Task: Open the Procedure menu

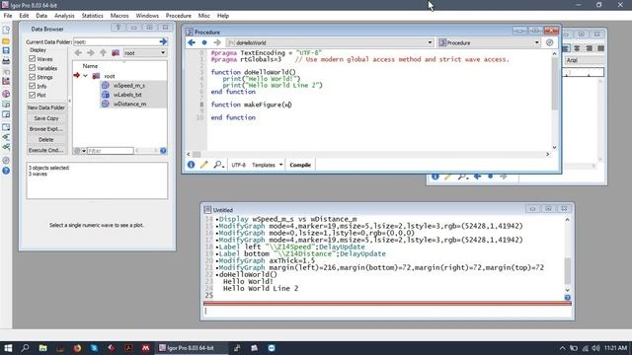Action: (179, 16)
